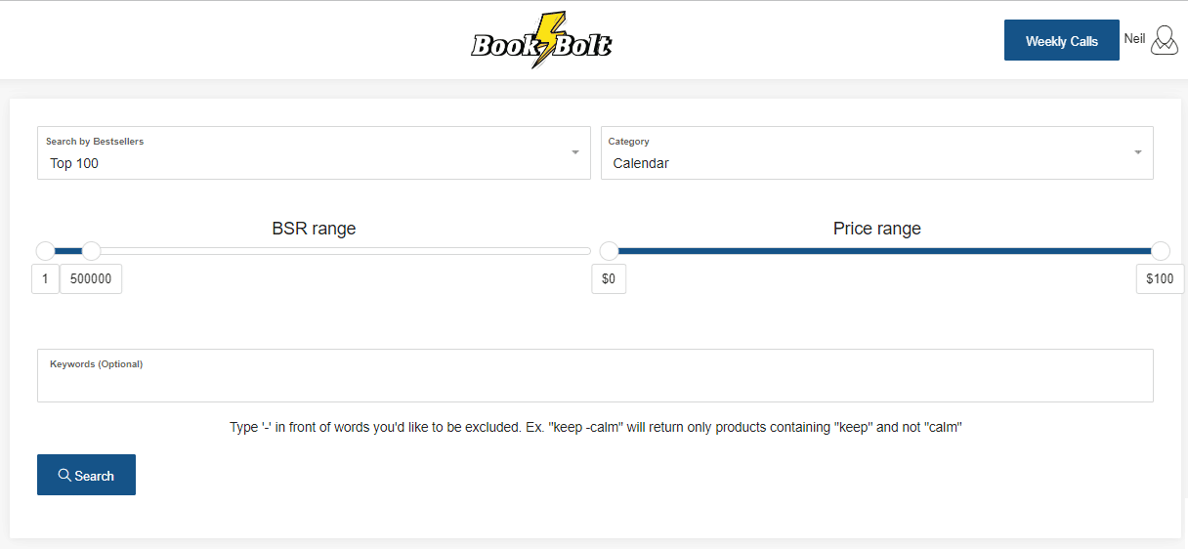
Task: Click the Book Bolt logo
Action: pyautogui.click(x=542, y=40)
